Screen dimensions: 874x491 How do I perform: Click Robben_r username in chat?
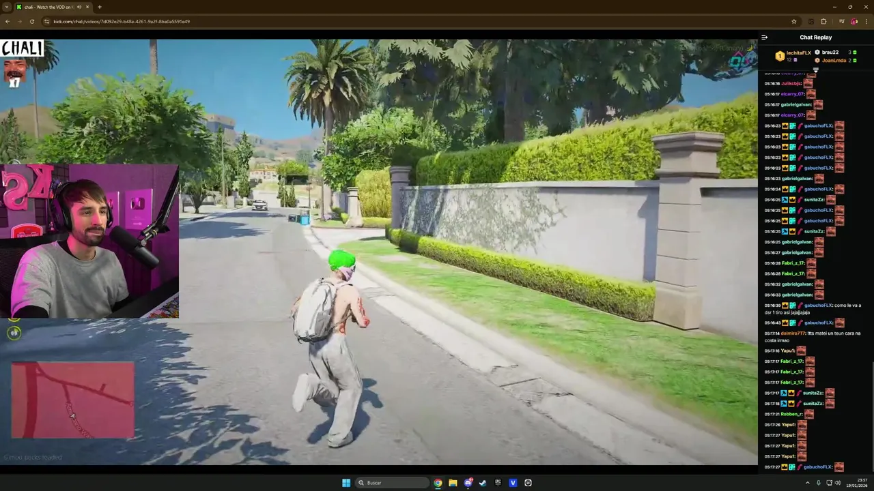pos(791,414)
